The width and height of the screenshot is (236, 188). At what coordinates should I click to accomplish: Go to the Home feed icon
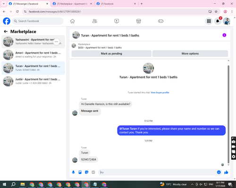72,21
